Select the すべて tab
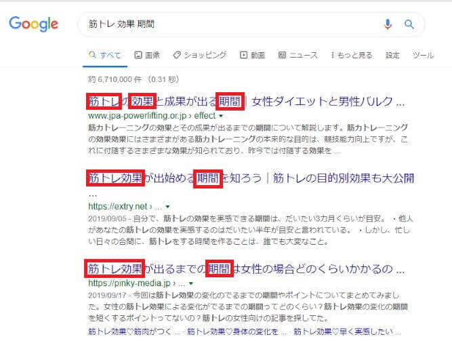The width and height of the screenshot is (452, 341). (105, 55)
